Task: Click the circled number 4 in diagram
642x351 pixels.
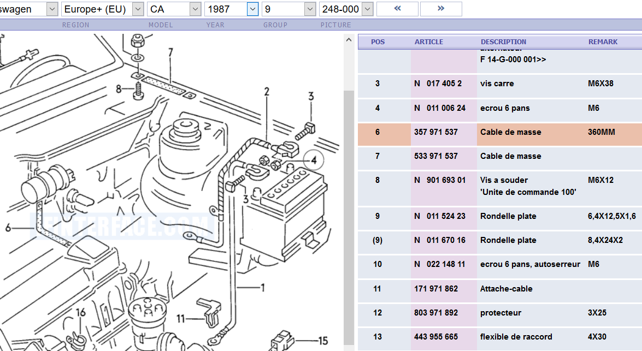Action: (314, 160)
